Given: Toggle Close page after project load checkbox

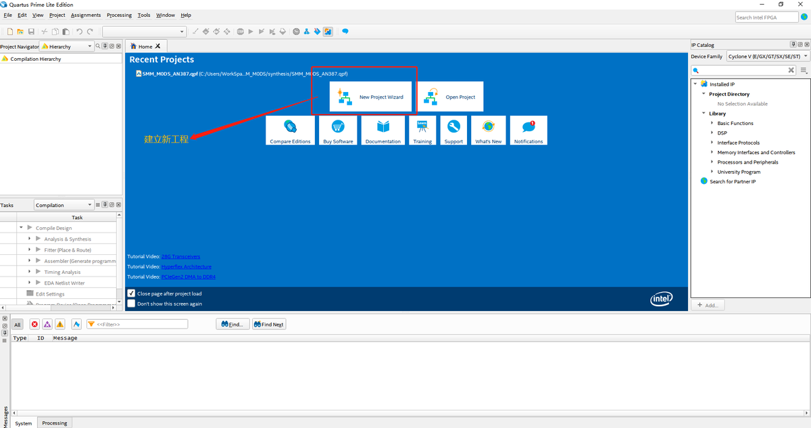Looking at the screenshot, I should tap(131, 293).
